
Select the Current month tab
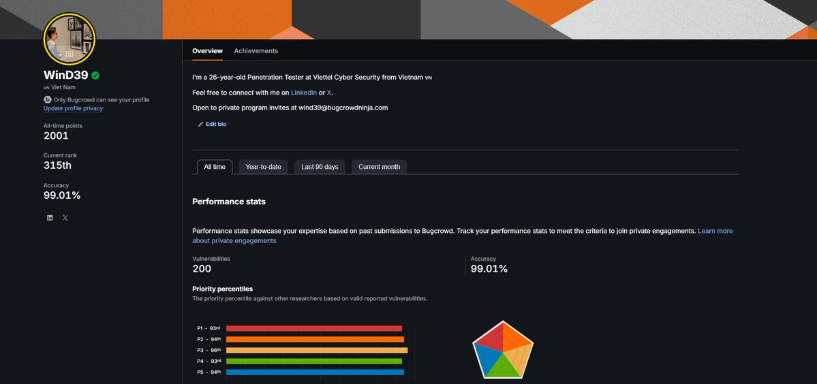click(380, 167)
